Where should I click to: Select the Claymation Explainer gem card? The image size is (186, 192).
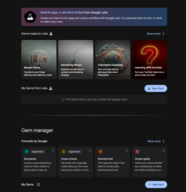pos(113,59)
